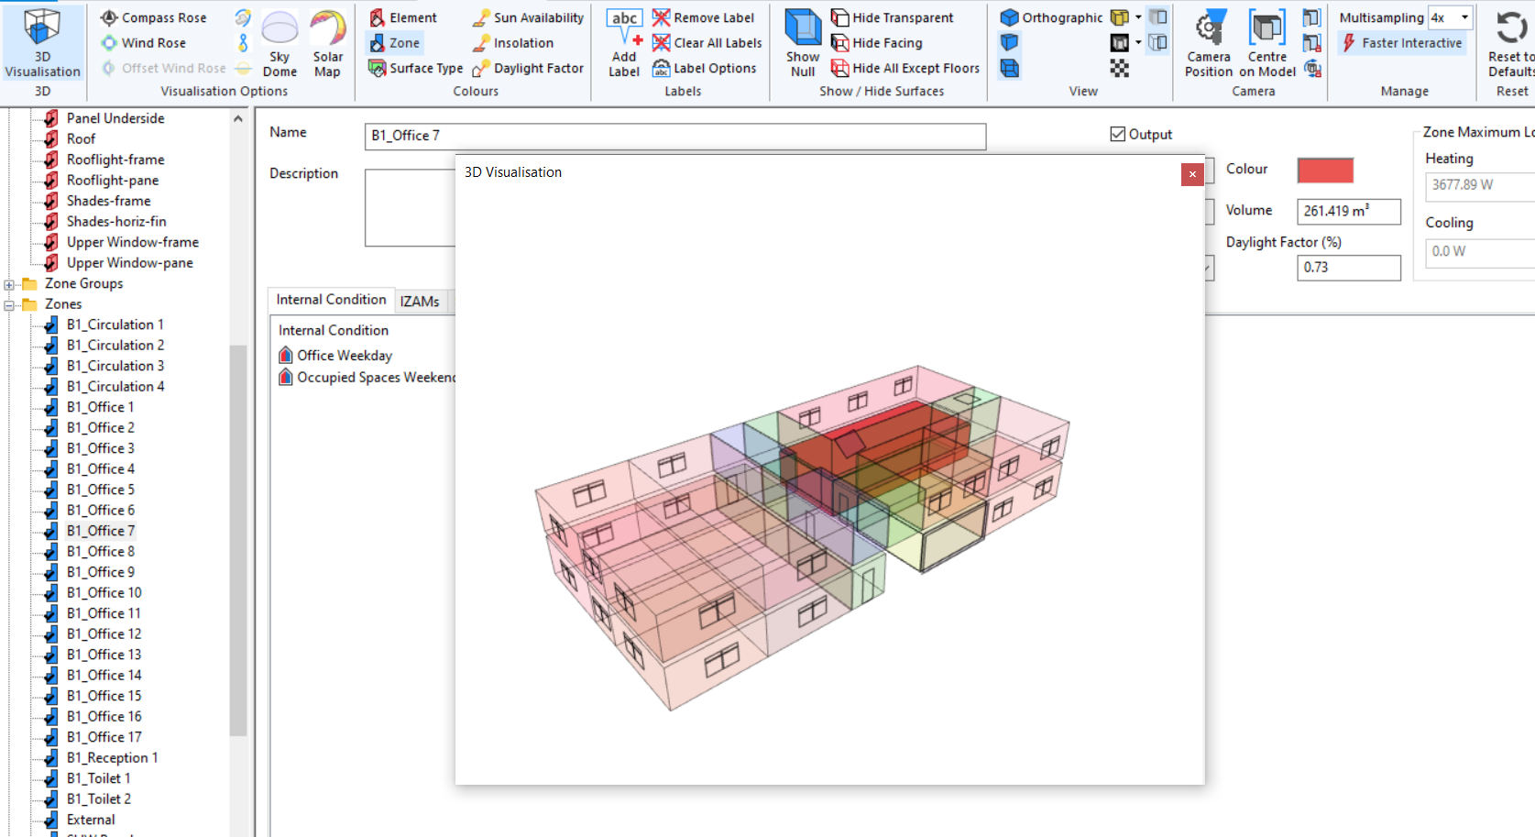Image resolution: width=1535 pixels, height=837 pixels.
Task: Click Remove Label
Action: pos(703,17)
